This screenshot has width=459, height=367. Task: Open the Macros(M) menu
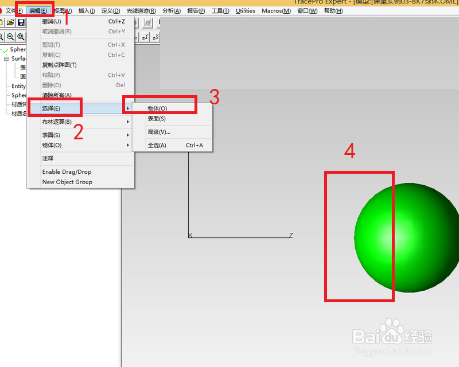(x=277, y=11)
